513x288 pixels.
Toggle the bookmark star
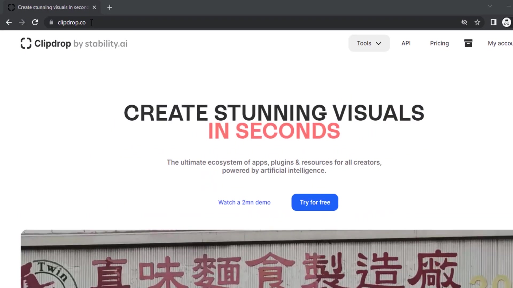[477, 22]
